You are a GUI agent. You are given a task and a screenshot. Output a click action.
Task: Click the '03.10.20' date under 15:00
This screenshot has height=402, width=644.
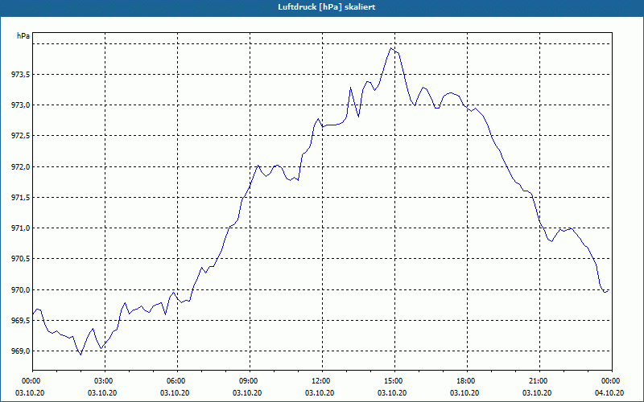point(392,393)
